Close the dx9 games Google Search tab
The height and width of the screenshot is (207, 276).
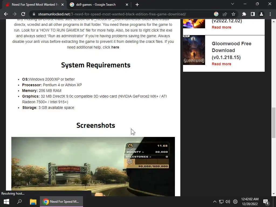(127, 5)
